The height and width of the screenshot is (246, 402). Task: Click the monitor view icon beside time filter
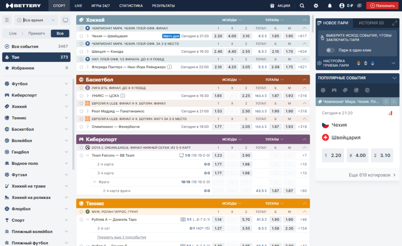(x=66, y=20)
